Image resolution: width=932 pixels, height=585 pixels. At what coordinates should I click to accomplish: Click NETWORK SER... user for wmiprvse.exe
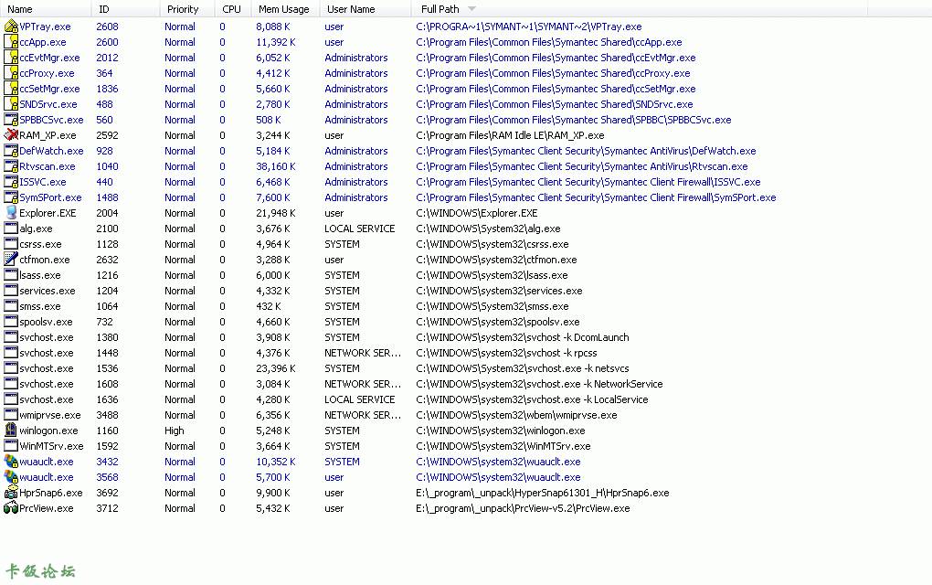click(x=363, y=415)
